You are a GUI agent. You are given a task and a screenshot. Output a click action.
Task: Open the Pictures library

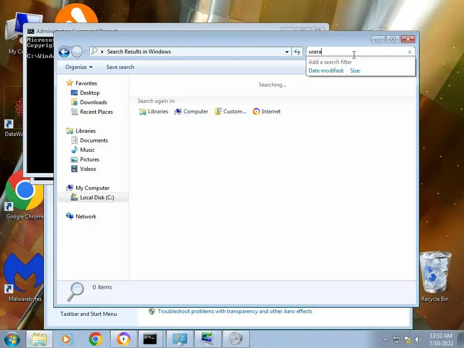click(x=89, y=159)
